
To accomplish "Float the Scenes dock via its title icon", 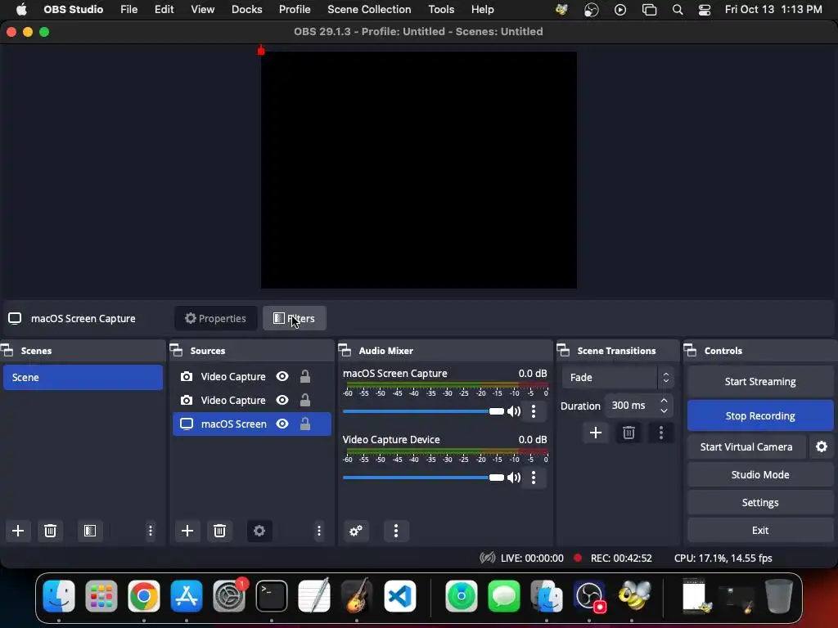I will 7,350.
